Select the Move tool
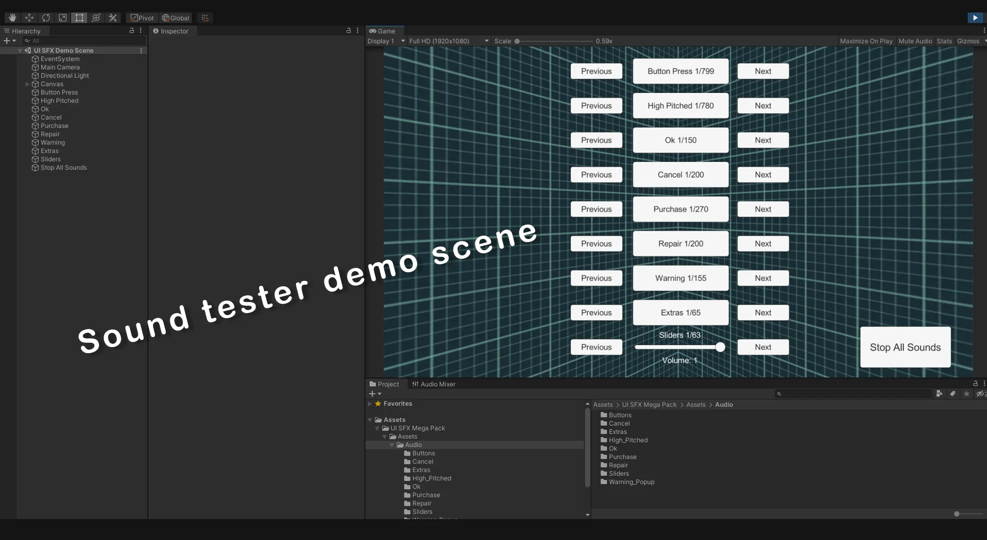Viewport: 987px width, 540px height. point(29,18)
